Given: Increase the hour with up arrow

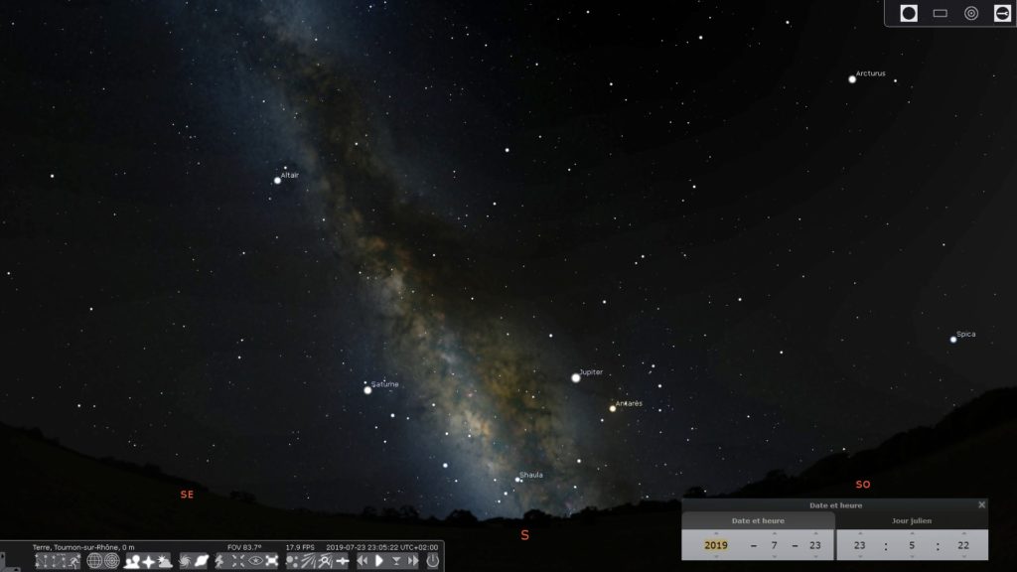Looking at the screenshot, I should click(858, 533).
